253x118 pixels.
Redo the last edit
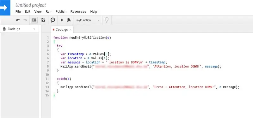25,20
